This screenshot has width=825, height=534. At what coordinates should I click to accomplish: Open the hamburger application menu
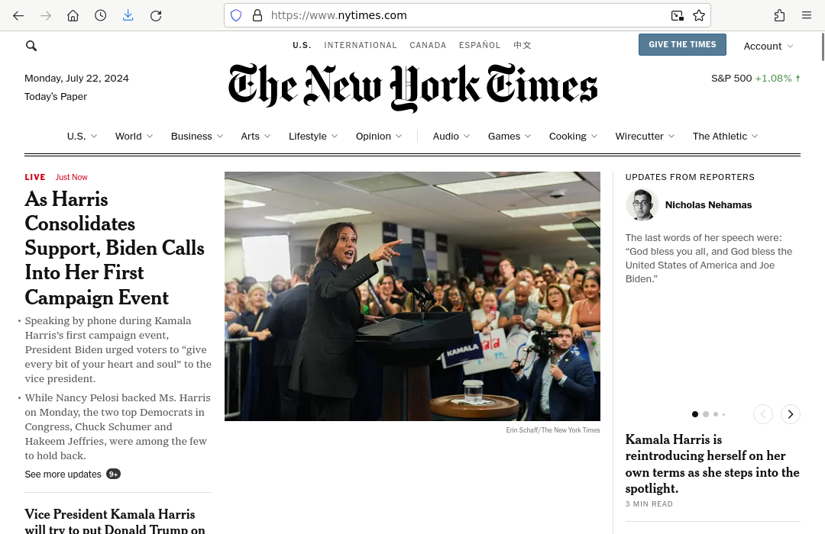[x=807, y=15]
